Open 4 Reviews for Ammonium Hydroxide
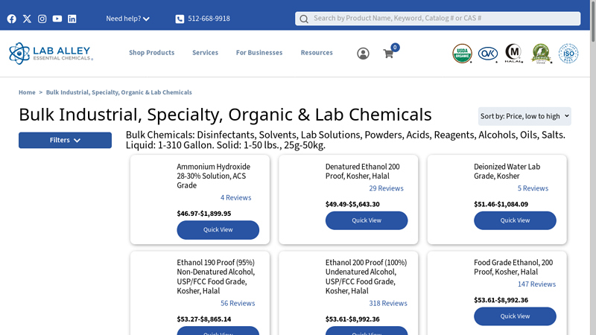The width and height of the screenshot is (596, 335). 235,197
